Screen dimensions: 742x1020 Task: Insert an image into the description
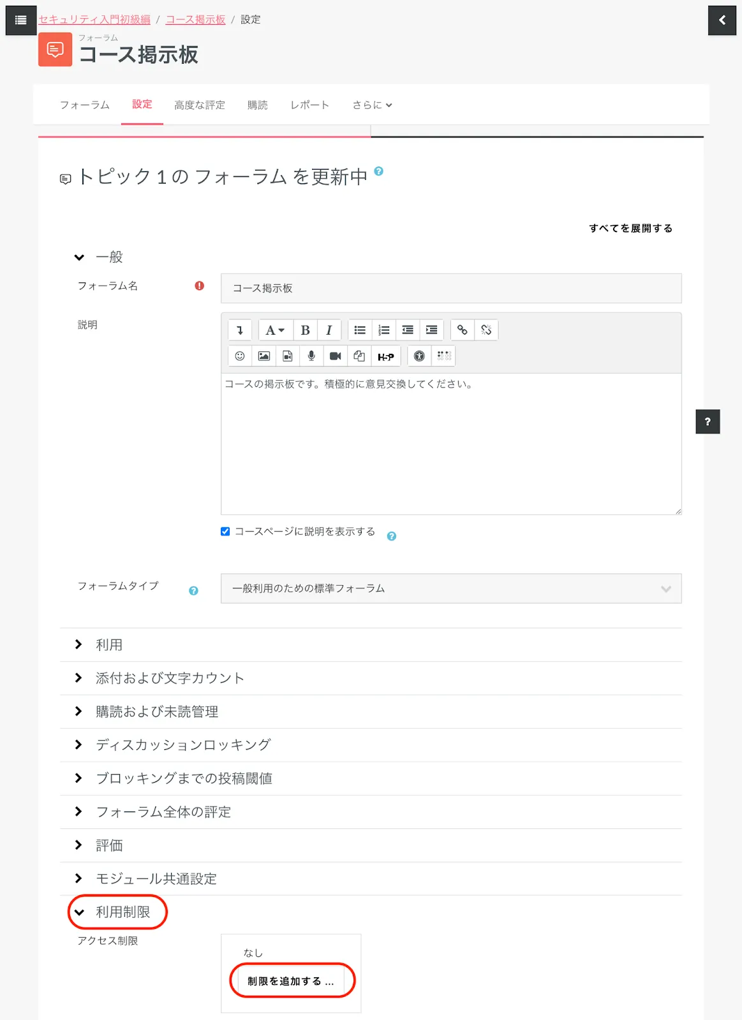(x=263, y=356)
